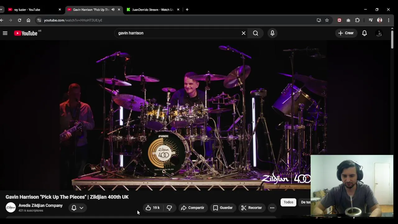Viewport: 398px width, 224px height.
Task: Like the video with thumbs up
Action: (153, 208)
